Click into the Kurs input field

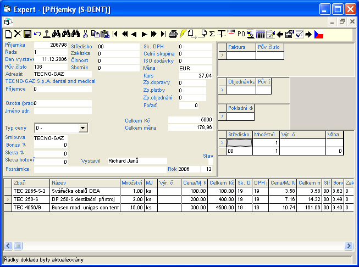tap(195, 75)
